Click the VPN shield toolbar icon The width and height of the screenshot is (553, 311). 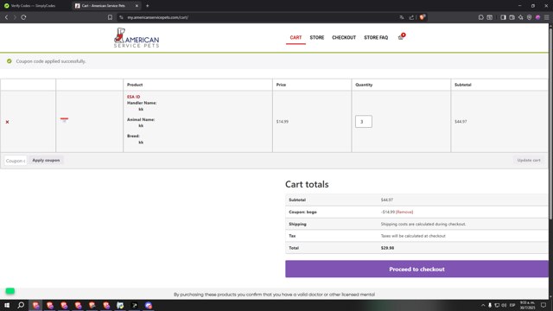(x=529, y=17)
